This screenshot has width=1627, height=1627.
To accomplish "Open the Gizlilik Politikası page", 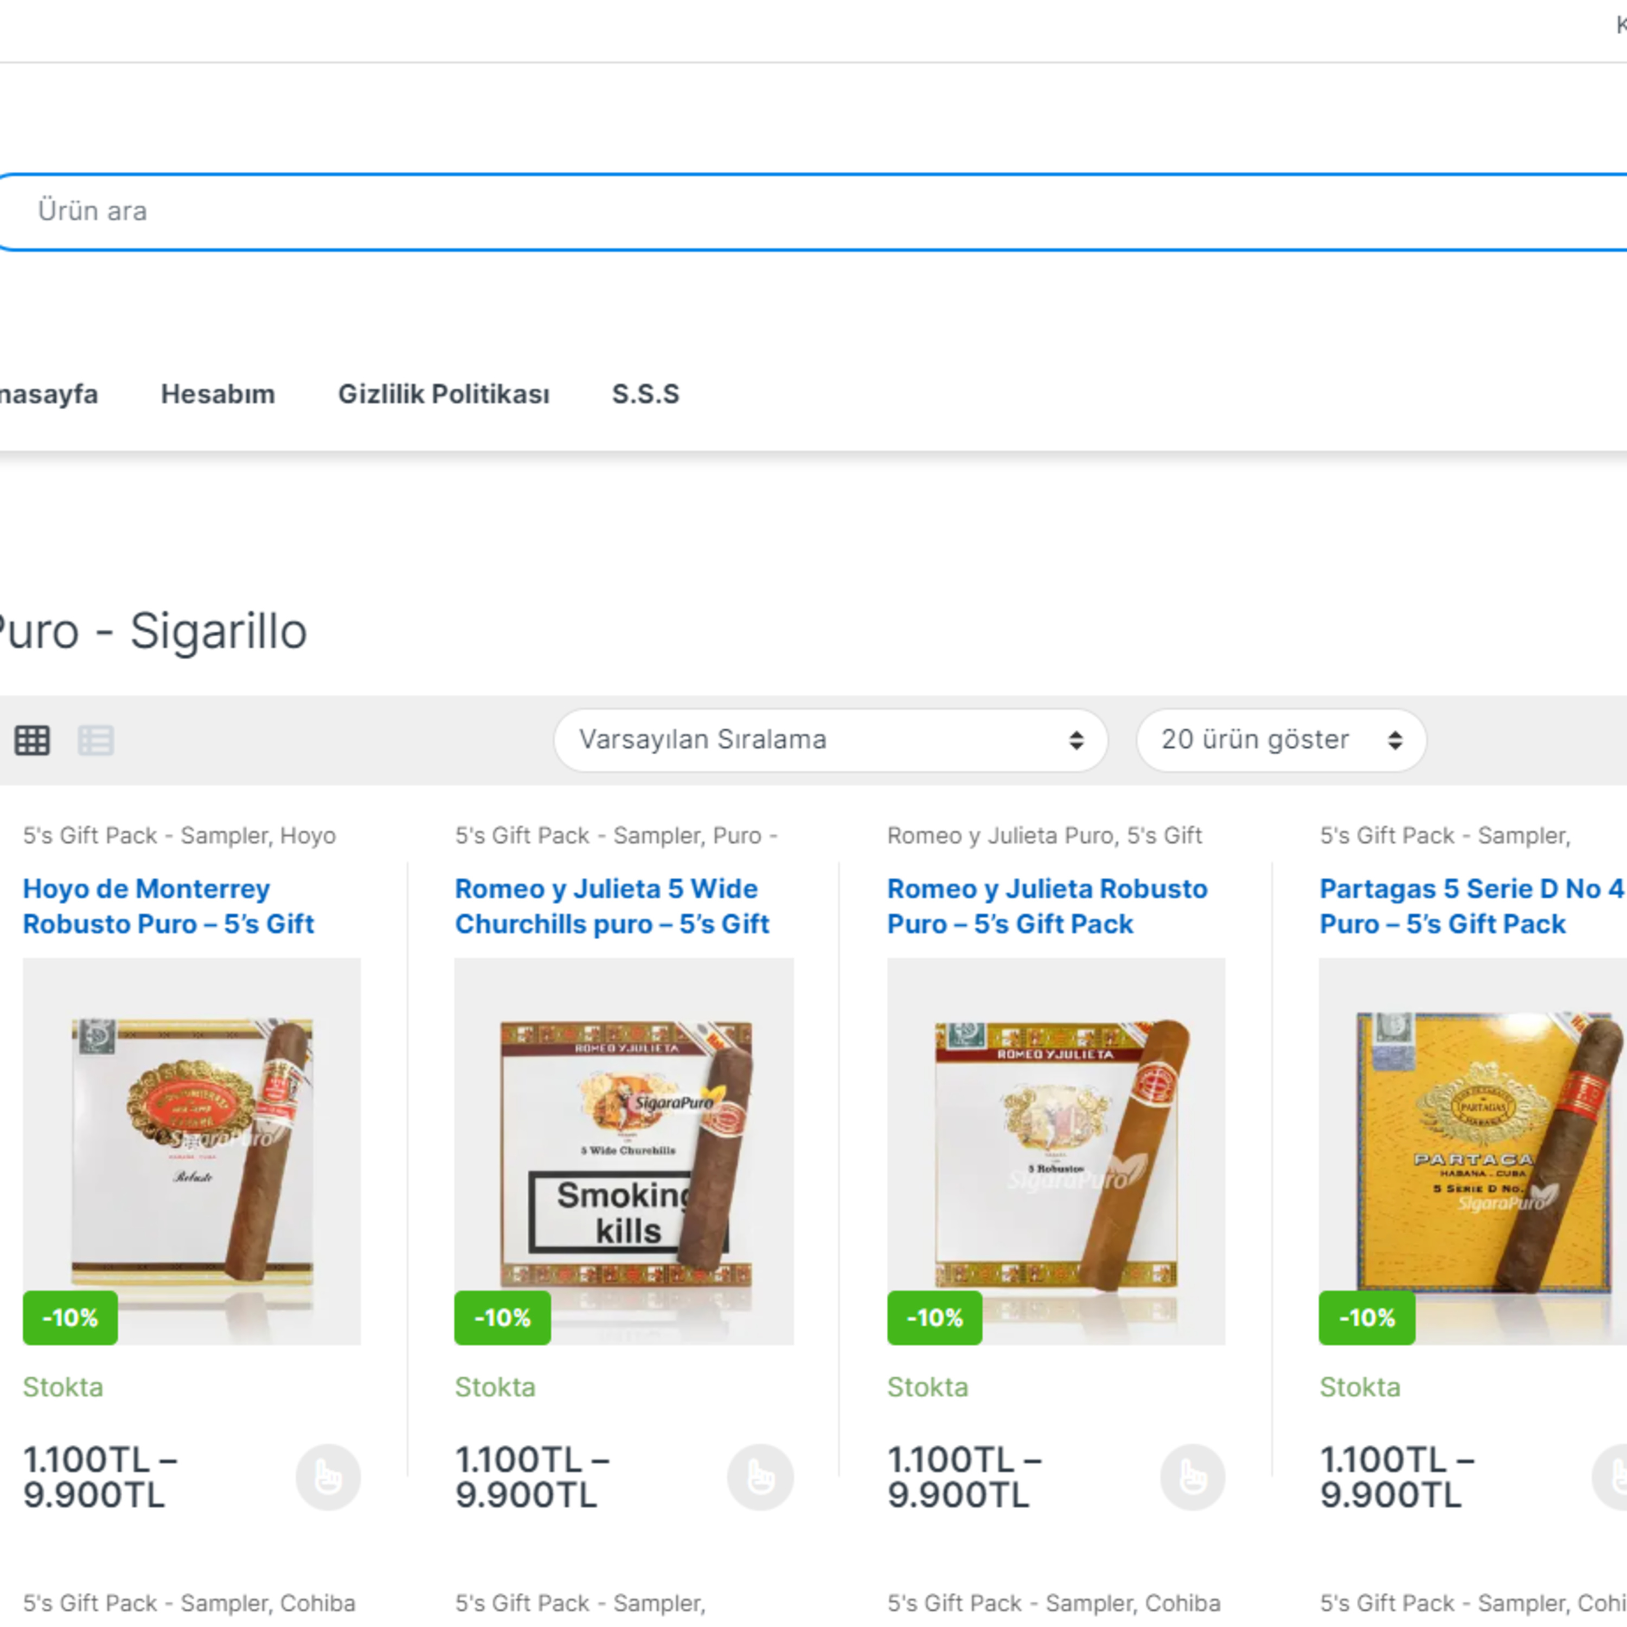I will pyautogui.click(x=444, y=394).
